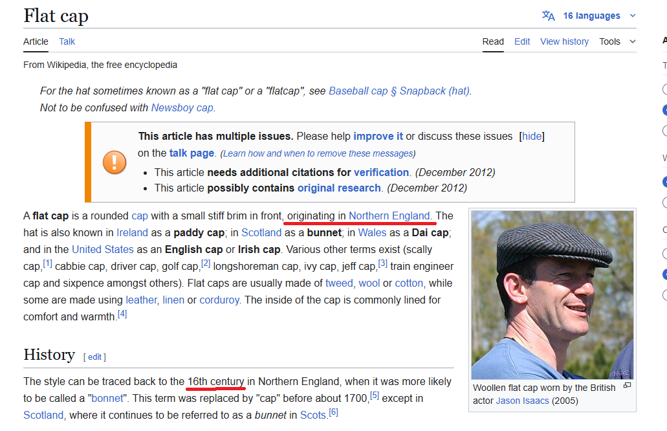667x431 pixels.
Task: Open the Jason Isaacs flat cap photo
Action: (552, 295)
